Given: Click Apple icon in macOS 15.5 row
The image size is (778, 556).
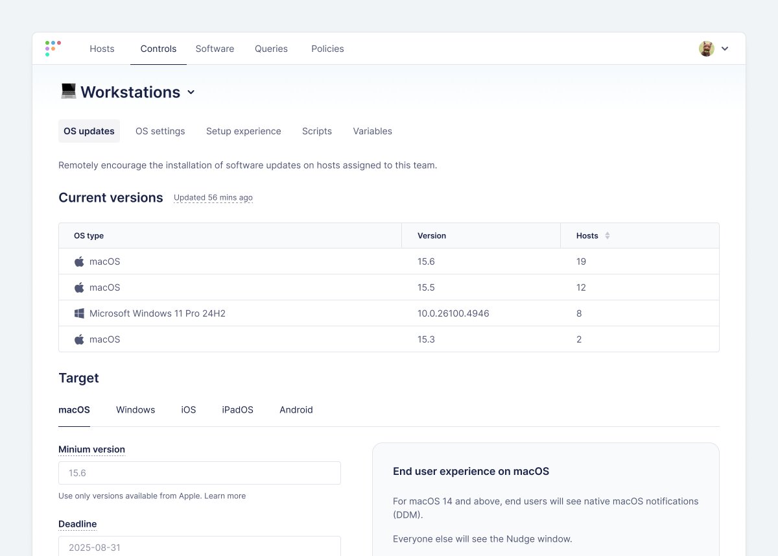Looking at the screenshot, I should pos(79,287).
